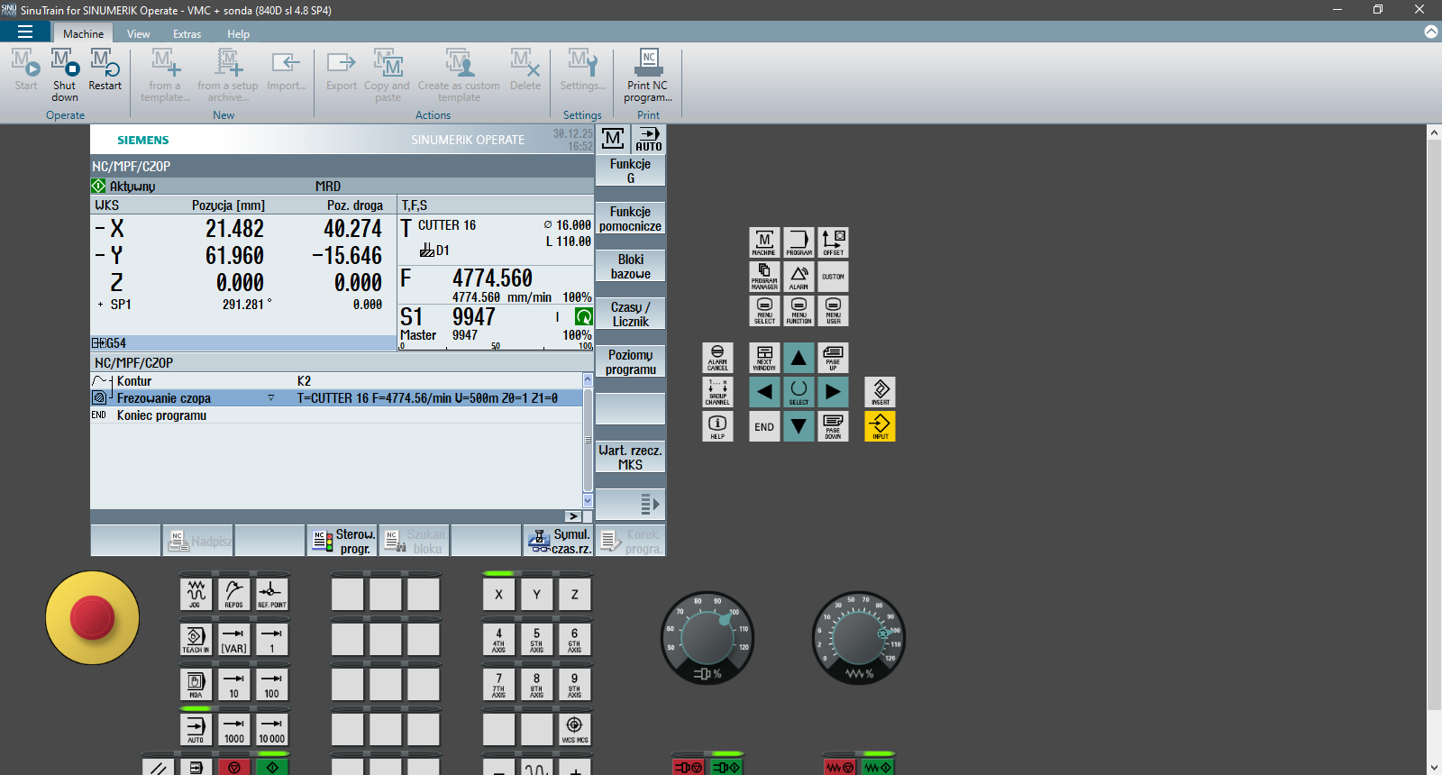Click the cursor up arrow key
The image size is (1442, 775).
pos(799,358)
